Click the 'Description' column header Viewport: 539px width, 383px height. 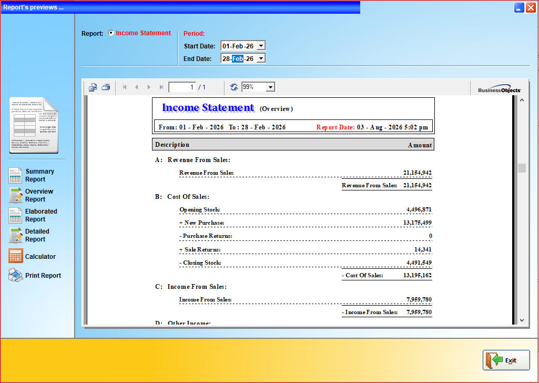[x=172, y=145]
